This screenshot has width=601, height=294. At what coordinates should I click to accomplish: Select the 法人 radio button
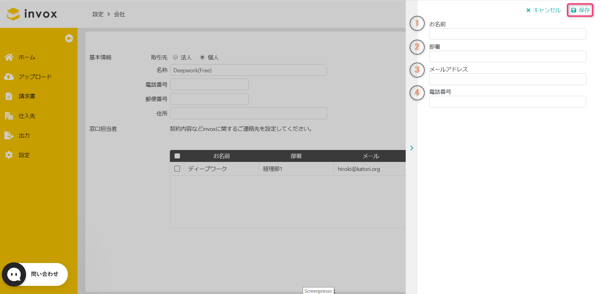point(175,57)
